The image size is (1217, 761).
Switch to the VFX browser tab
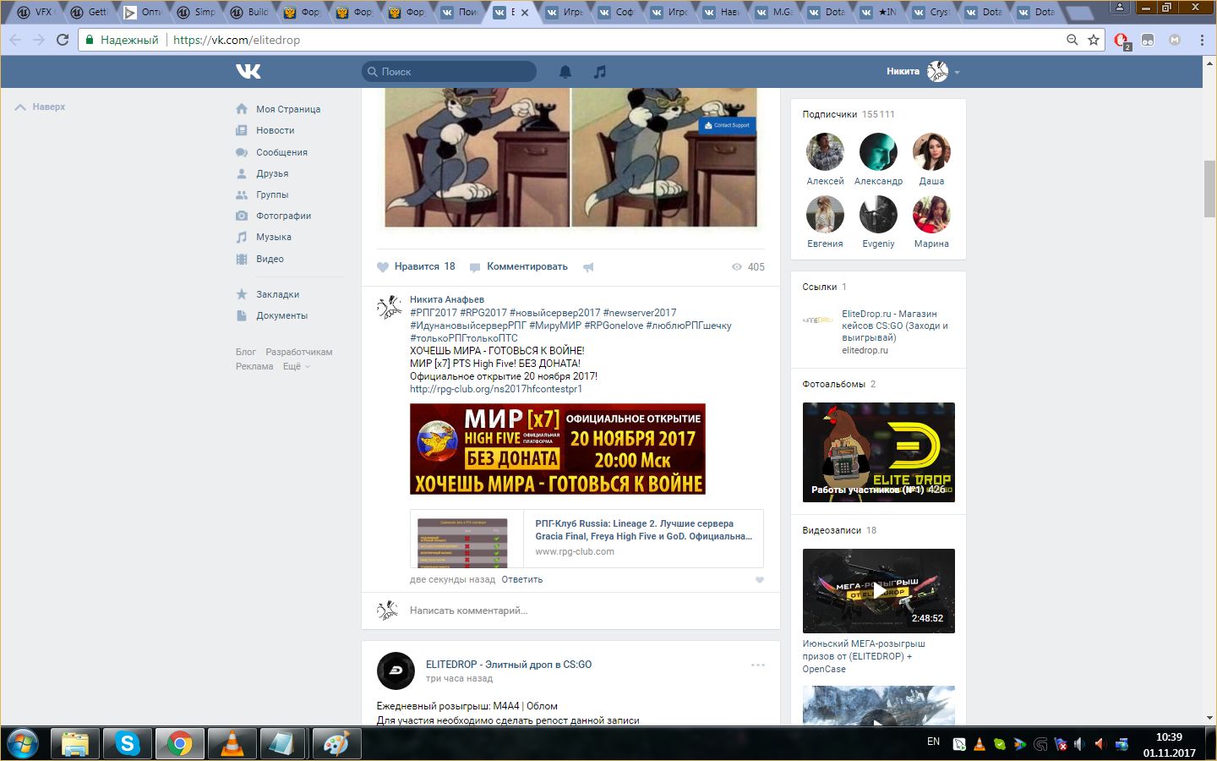(35, 12)
